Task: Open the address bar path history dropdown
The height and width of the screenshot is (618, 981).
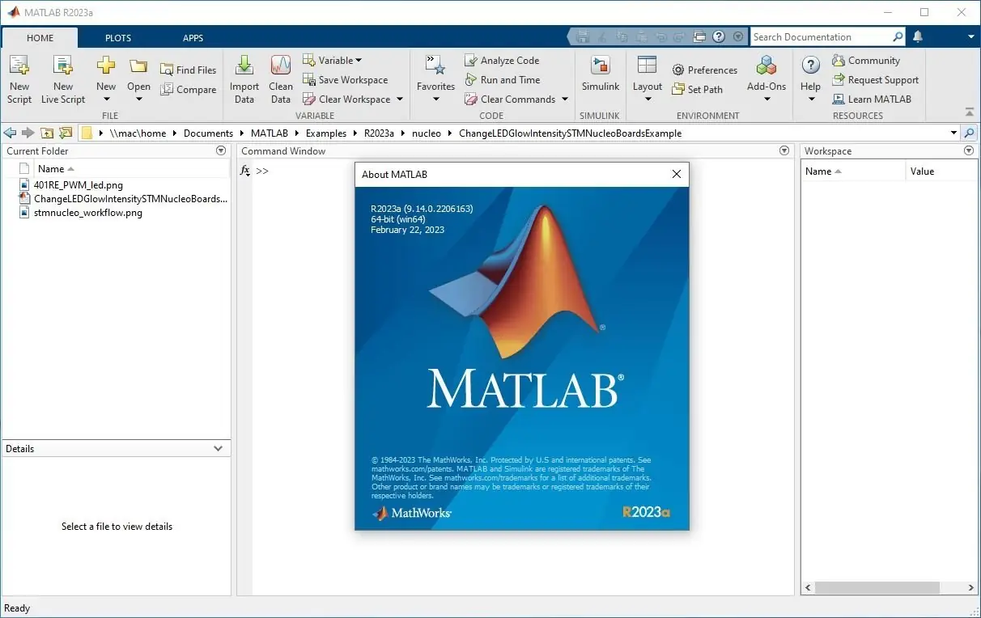Action: point(953,133)
